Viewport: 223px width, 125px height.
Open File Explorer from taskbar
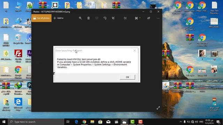tap(92, 122)
